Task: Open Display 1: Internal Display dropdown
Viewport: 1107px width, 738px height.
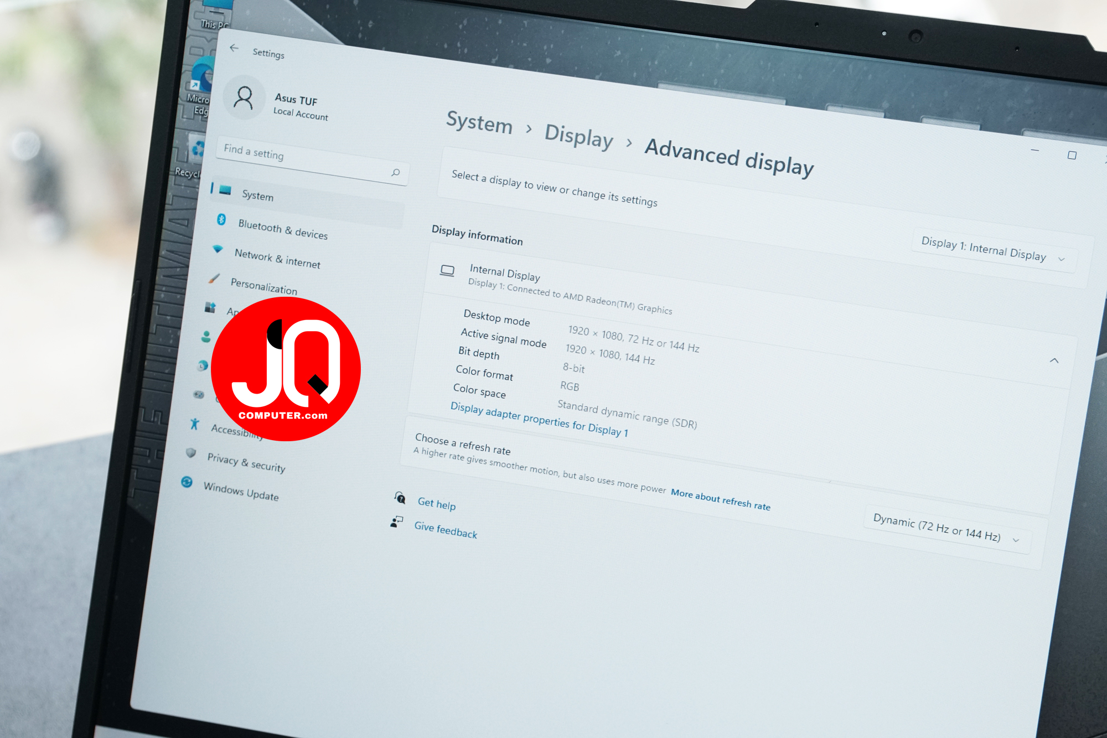Action: pyautogui.click(x=994, y=251)
